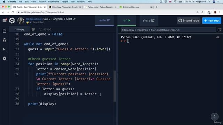Viewport: 223px width, 125px height.
Task: Open the Settings gear in sidebar
Action: [5, 58]
